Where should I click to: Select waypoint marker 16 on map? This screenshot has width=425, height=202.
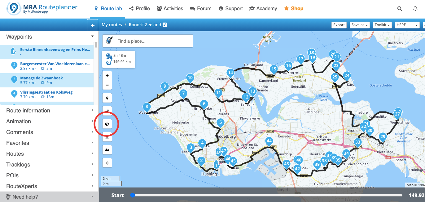point(288,66)
